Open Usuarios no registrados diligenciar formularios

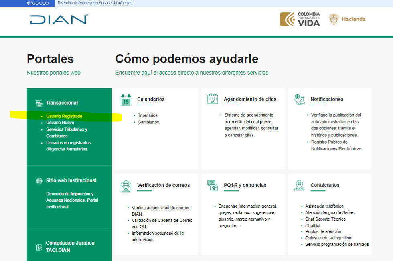click(69, 146)
